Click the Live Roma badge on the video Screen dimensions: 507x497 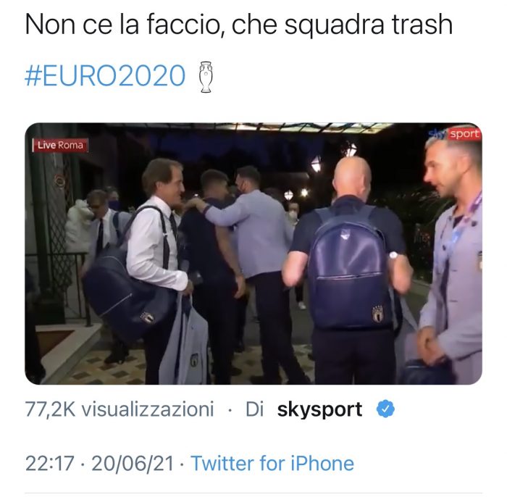pos(60,145)
